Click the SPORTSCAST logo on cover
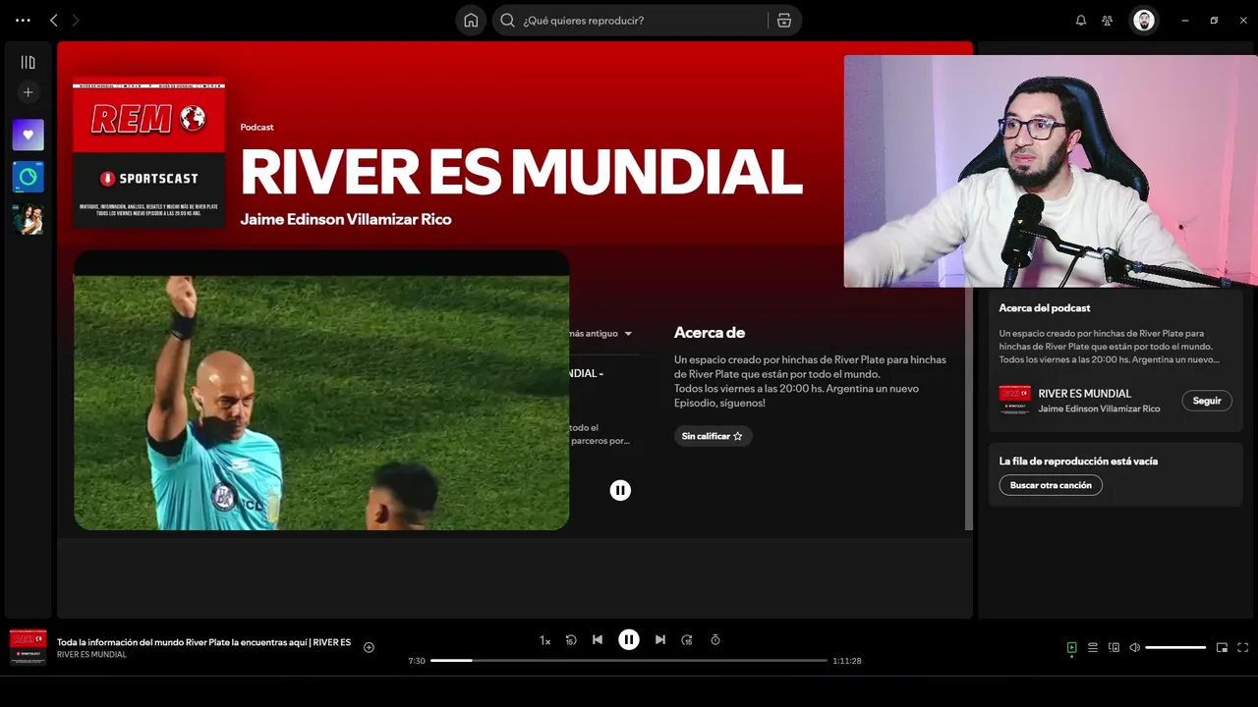This screenshot has width=1258, height=707. [149, 179]
